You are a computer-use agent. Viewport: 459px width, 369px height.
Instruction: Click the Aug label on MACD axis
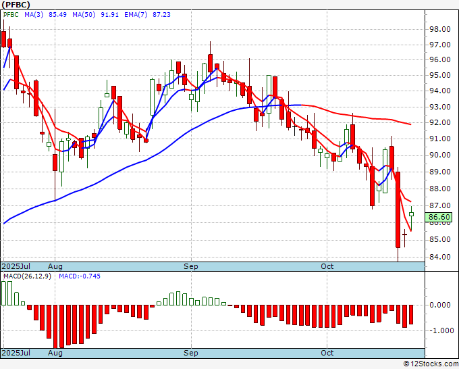pyautogui.click(x=55, y=353)
